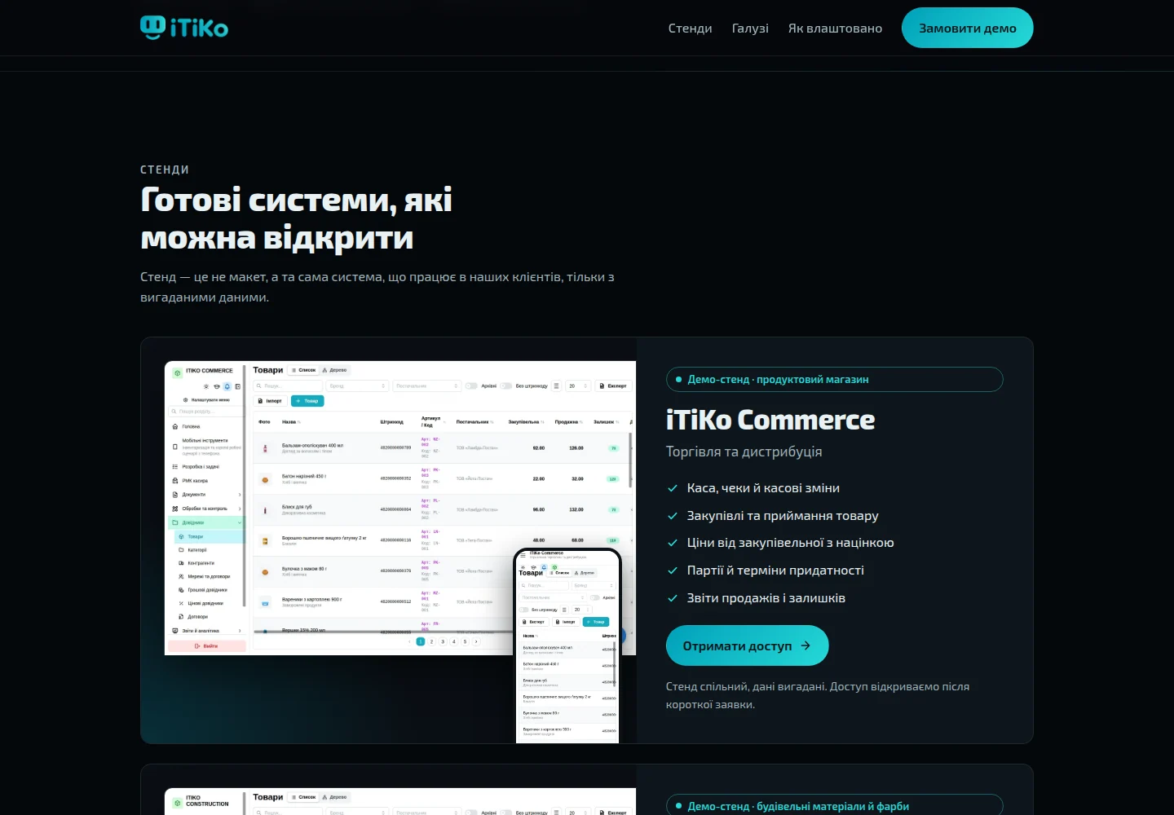This screenshot has height=815, width=1174.
Task: Switch to the Дерево tab in the Commerce desktop preview
Action: (x=335, y=370)
